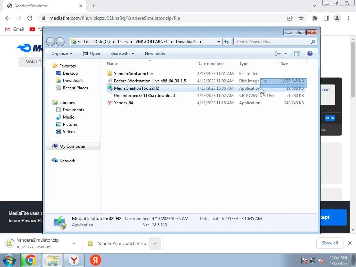Open red Yandex taskbar icon
This screenshot has height=267, width=356.
[x=96, y=260]
